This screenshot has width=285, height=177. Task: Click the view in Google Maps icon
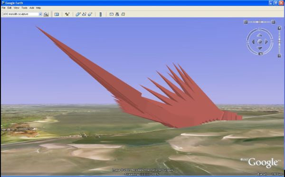pyautogui.click(x=123, y=14)
